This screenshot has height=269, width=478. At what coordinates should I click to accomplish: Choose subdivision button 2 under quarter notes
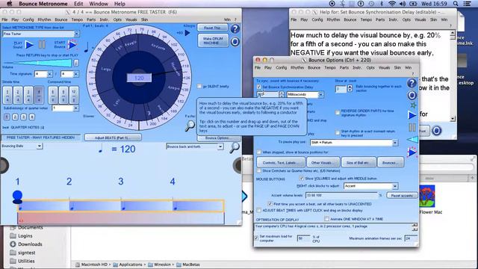tap(15, 117)
